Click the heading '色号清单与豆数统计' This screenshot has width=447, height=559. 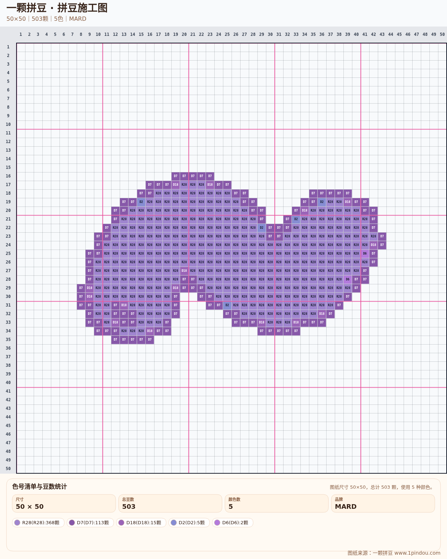tap(39, 487)
